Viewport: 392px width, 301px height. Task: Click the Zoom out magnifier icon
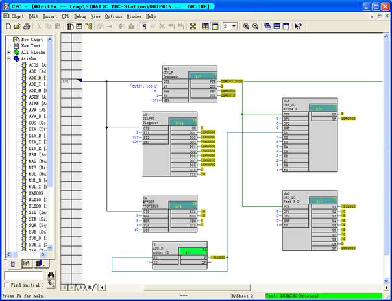coord(255,27)
